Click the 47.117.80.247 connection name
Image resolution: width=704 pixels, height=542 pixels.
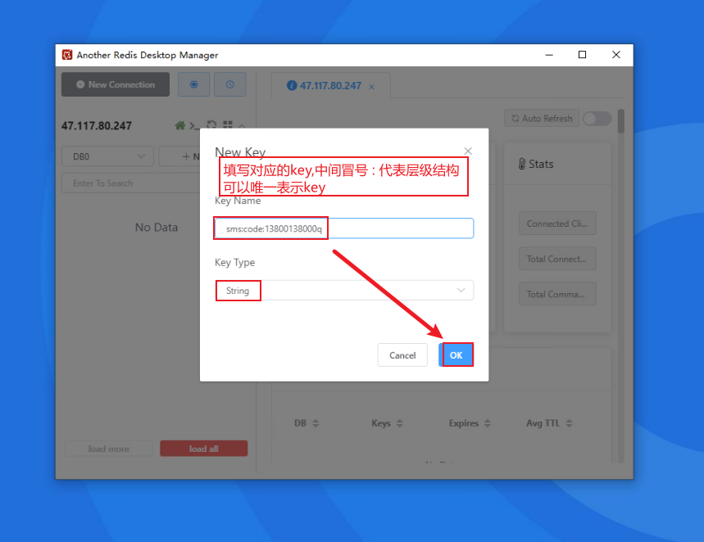pos(97,125)
